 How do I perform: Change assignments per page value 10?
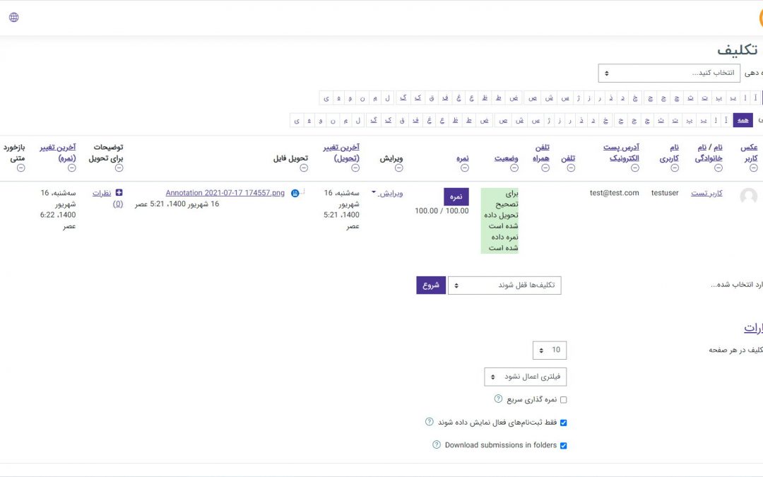click(x=549, y=350)
